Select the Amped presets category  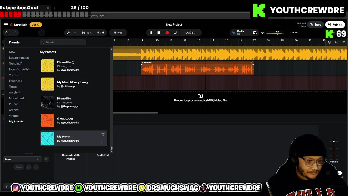point(14,110)
